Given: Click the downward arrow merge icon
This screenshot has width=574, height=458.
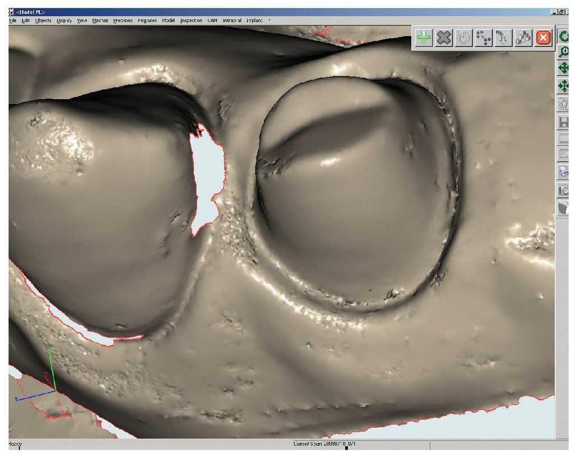Looking at the screenshot, I should pyautogui.click(x=502, y=38).
